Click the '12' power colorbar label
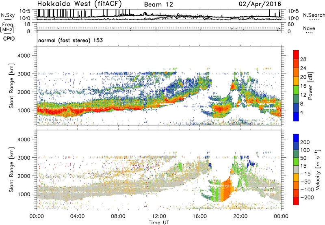This screenshot has height=225, width=325. [x=303, y=95]
